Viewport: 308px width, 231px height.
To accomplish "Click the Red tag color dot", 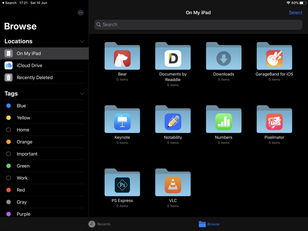I will click(x=9, y=190).
